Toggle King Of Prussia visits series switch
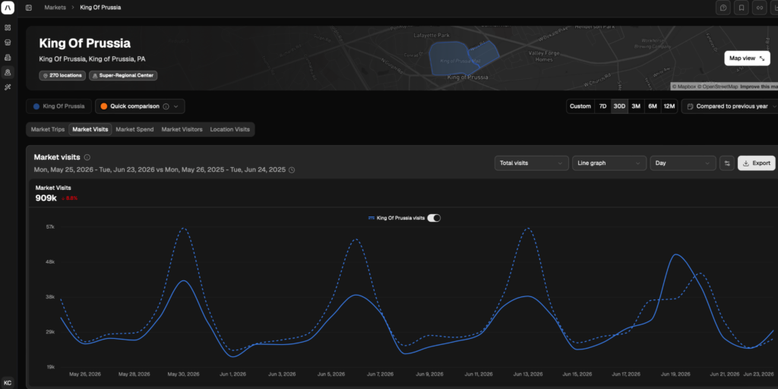Viewport: 778px width, 389px height. [434, 218]
